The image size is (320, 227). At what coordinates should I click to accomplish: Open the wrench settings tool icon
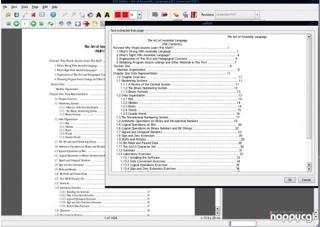click(25, 15)
